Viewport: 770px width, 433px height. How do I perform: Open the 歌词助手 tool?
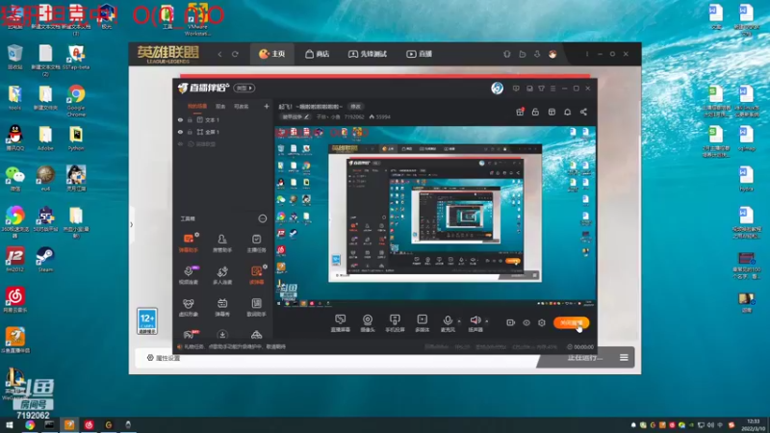(x=256, y=307)
